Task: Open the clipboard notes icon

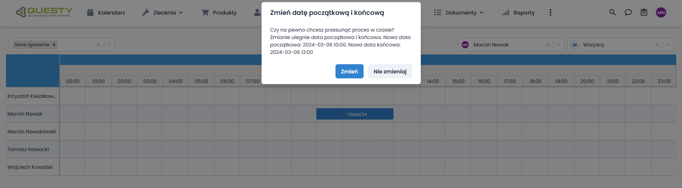Action: pyautogui.click(x=644, y=12)
